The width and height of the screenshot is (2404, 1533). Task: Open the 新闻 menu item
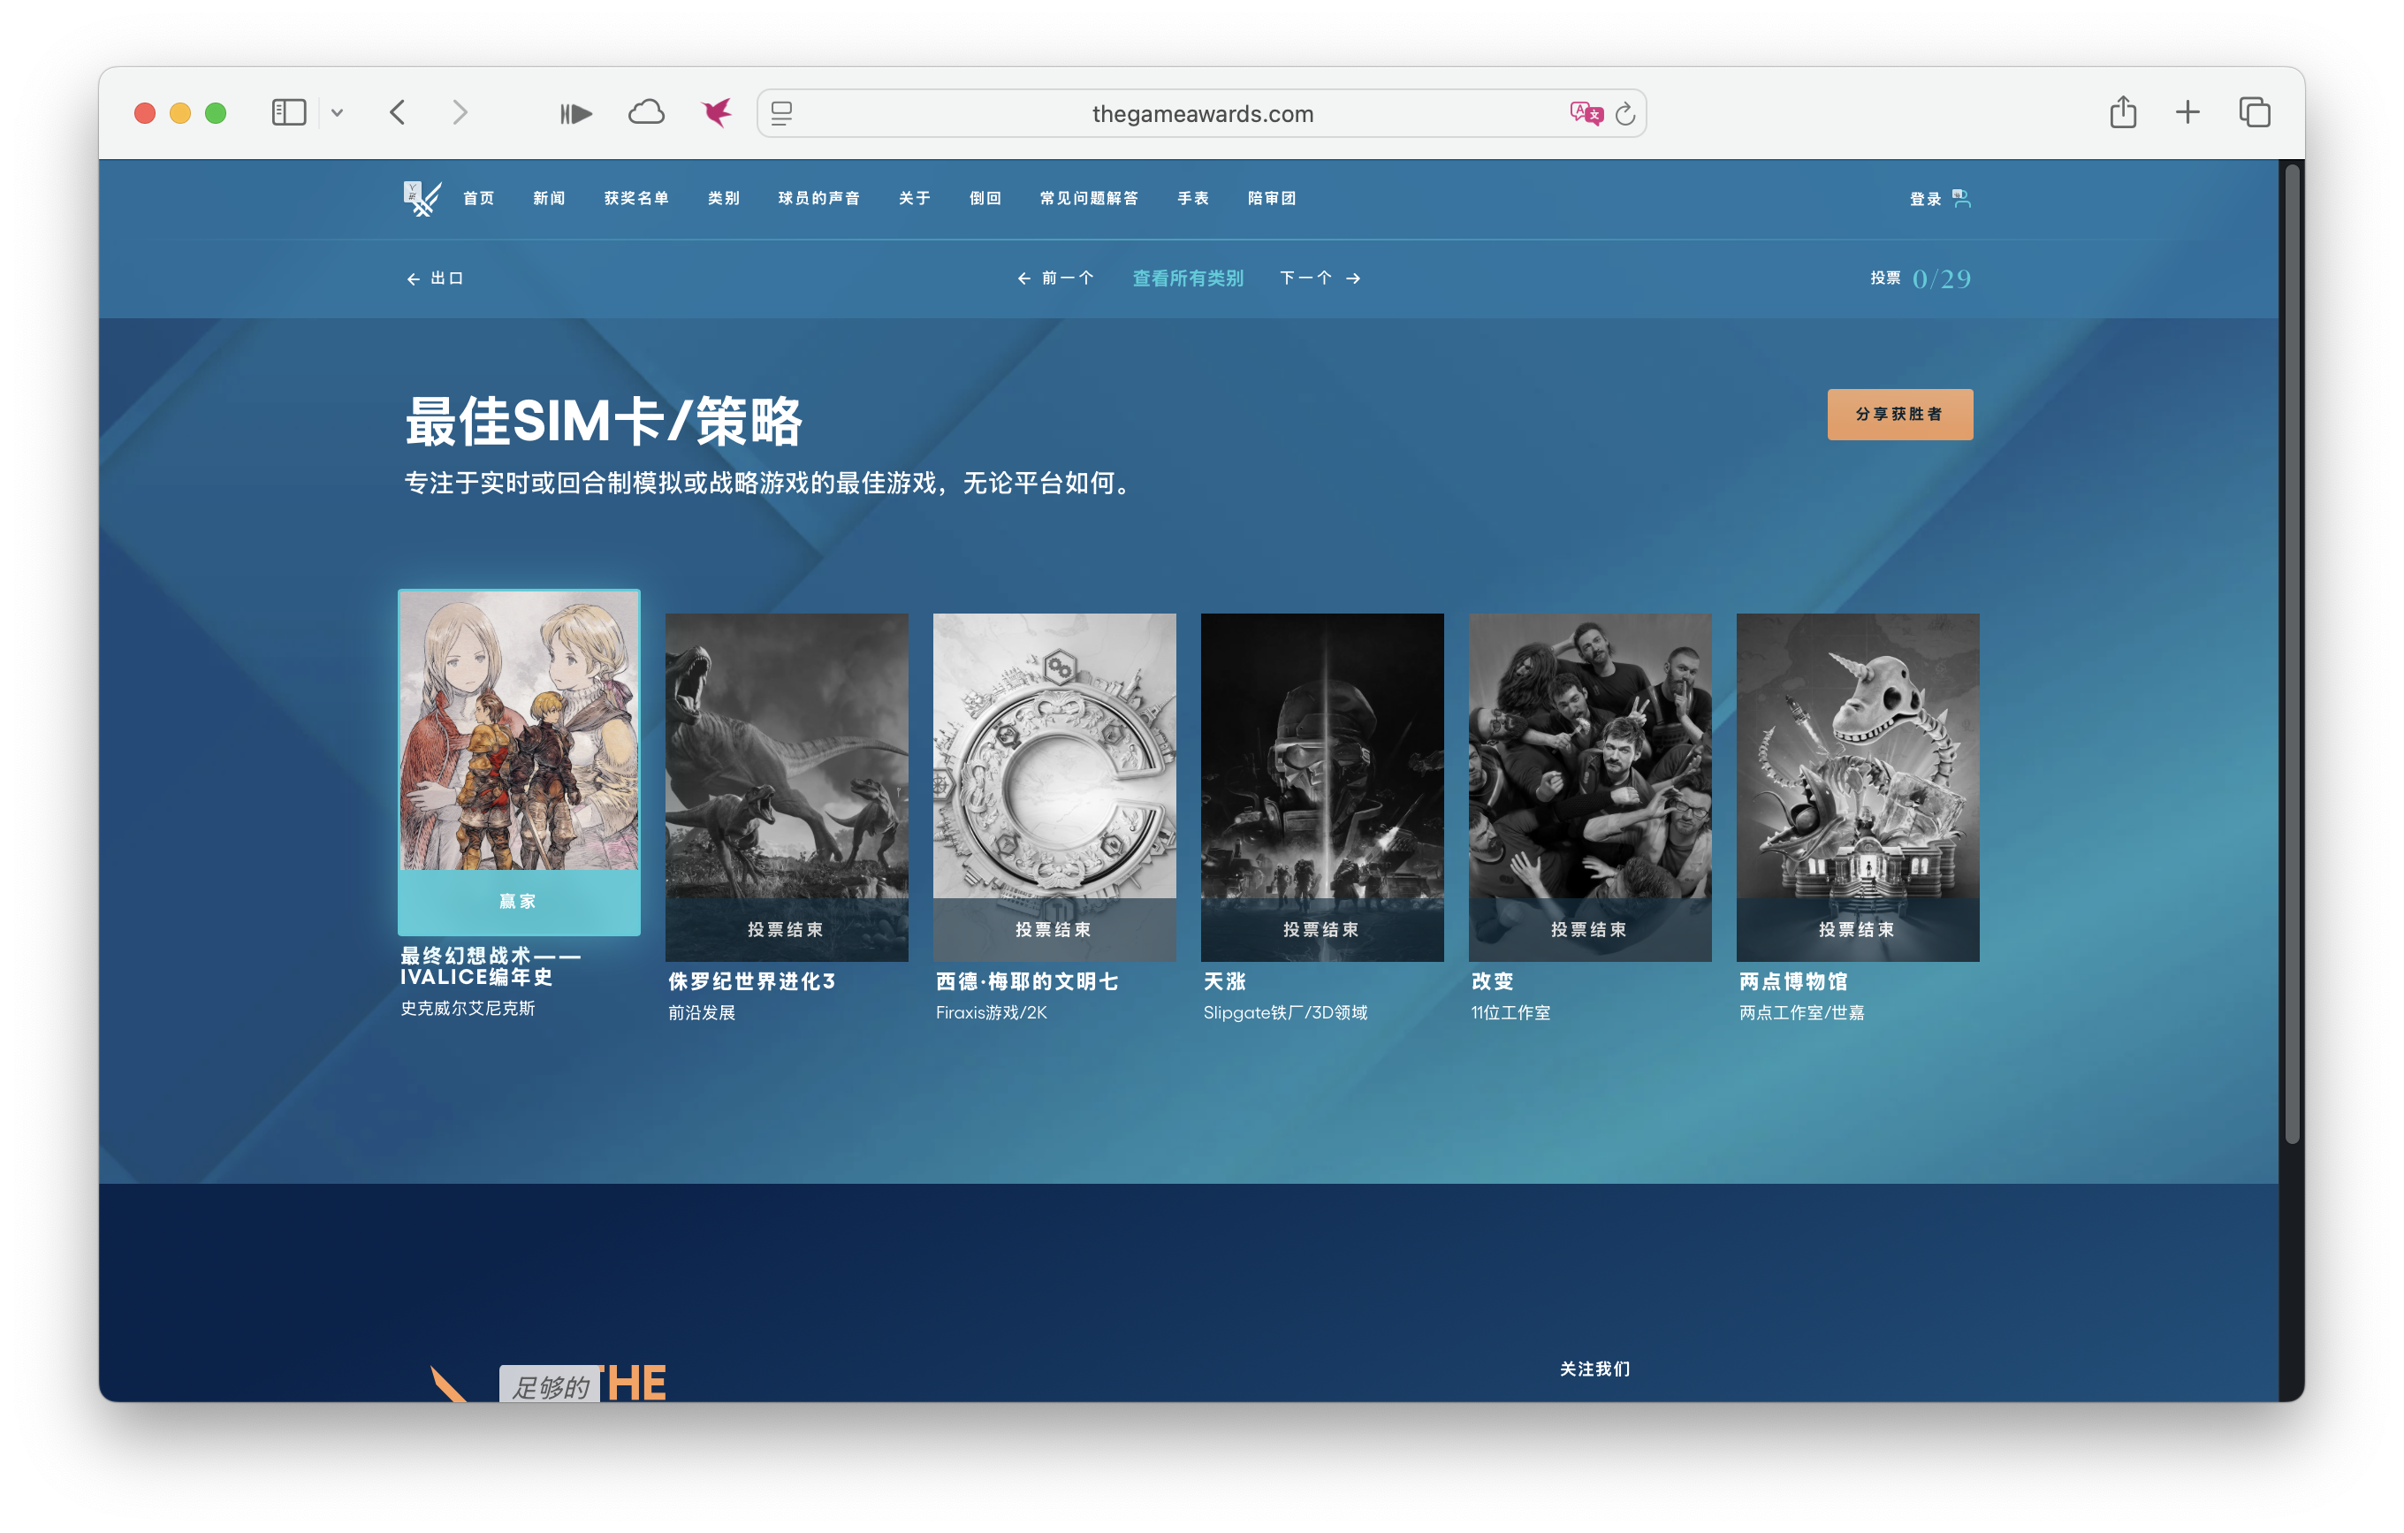tap(548, 198)
